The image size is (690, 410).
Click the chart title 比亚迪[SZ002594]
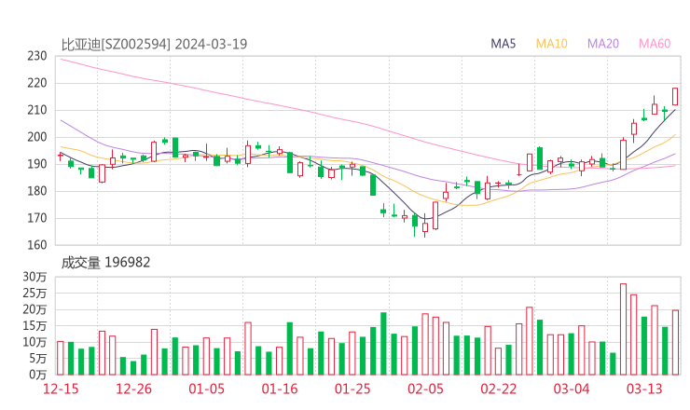(117, 44)
